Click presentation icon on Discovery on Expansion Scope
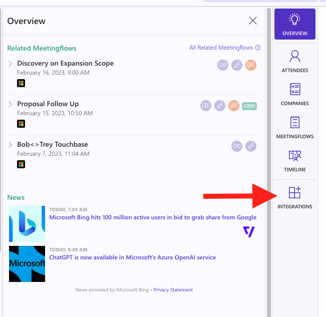The height and width of the screenshot is (317, 326). pyautogui.click(x=223, y=65)
